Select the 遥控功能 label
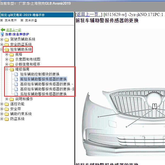165x165 pixels. [x=17, y=104]
